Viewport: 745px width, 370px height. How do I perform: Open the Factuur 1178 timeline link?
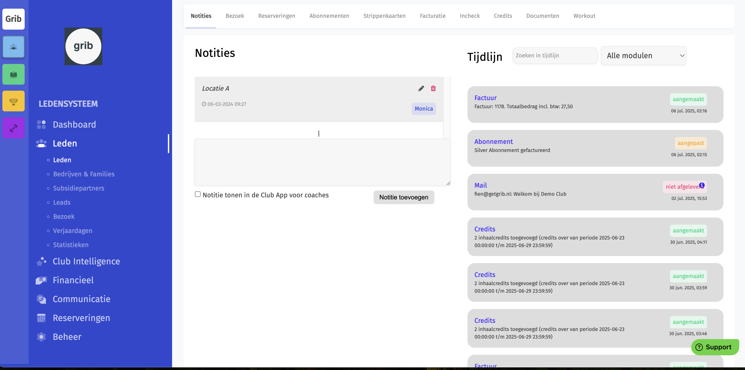[x=485, y=98]
